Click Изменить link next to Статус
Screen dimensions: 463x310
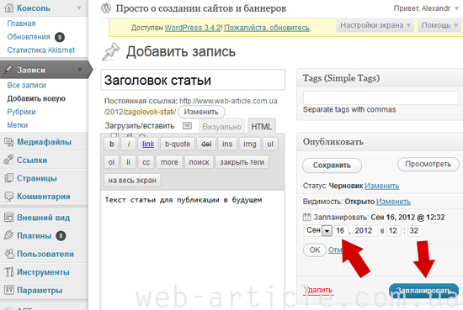(x=382, y=186)
